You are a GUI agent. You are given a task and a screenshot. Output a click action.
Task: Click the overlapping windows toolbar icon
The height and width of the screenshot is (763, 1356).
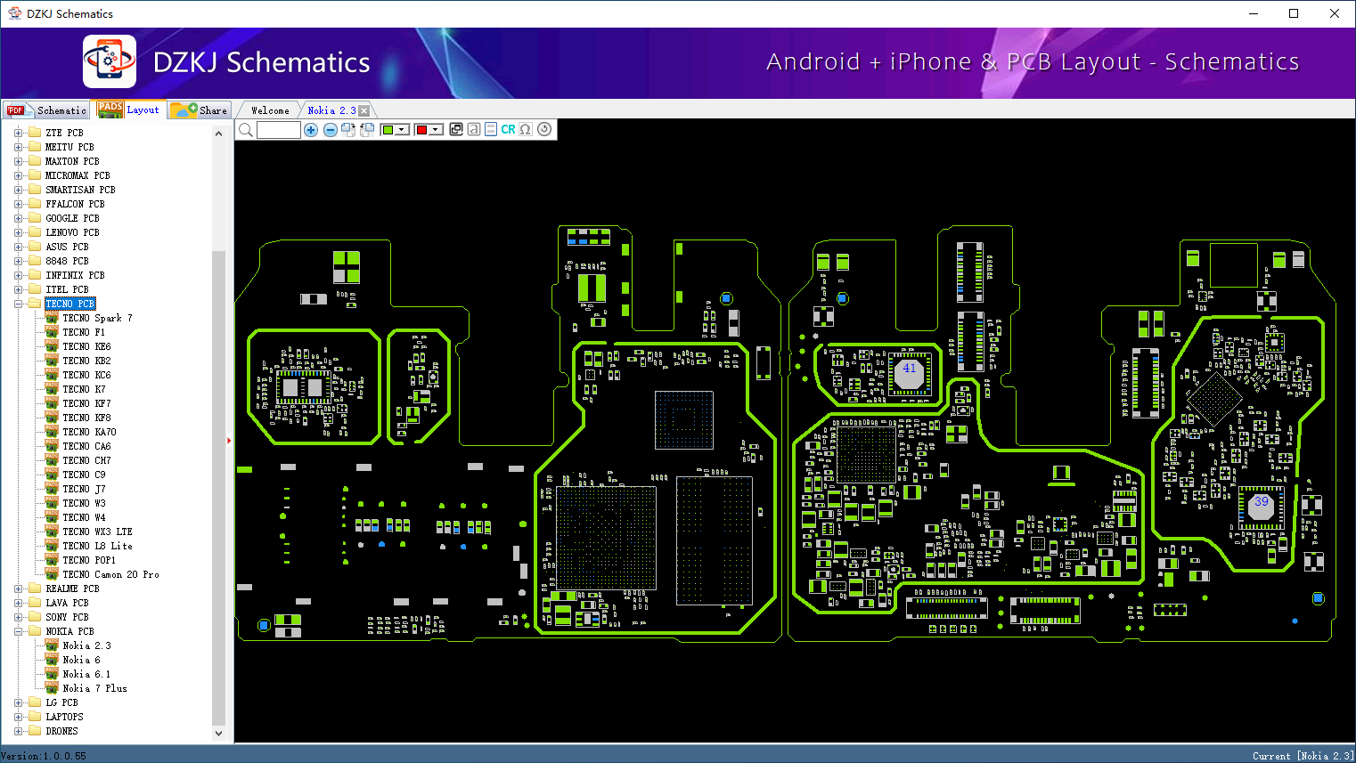[x=456, y=129]
